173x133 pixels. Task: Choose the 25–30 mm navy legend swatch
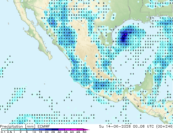pos(55,129)
